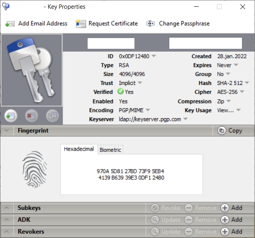Click the add photo icon below keys image
The width and height of the screenshot is (255, 238).
point(10,116)
